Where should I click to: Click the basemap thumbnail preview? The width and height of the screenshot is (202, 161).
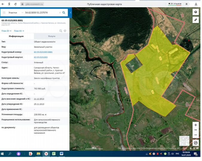184,141
